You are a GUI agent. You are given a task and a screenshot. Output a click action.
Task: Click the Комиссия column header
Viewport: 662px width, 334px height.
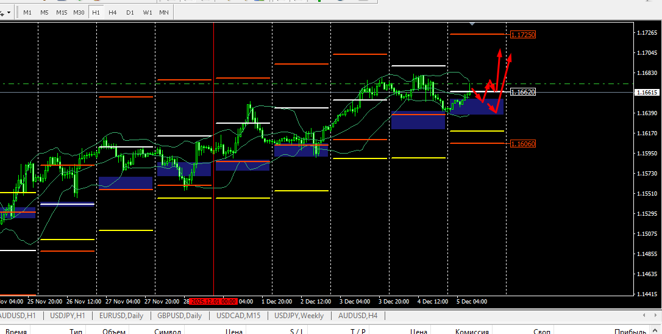(472, 332)
